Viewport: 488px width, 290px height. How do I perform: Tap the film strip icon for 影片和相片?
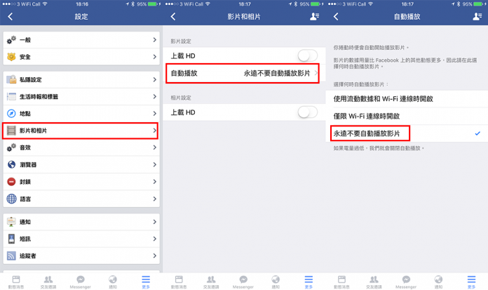(11, 131)
